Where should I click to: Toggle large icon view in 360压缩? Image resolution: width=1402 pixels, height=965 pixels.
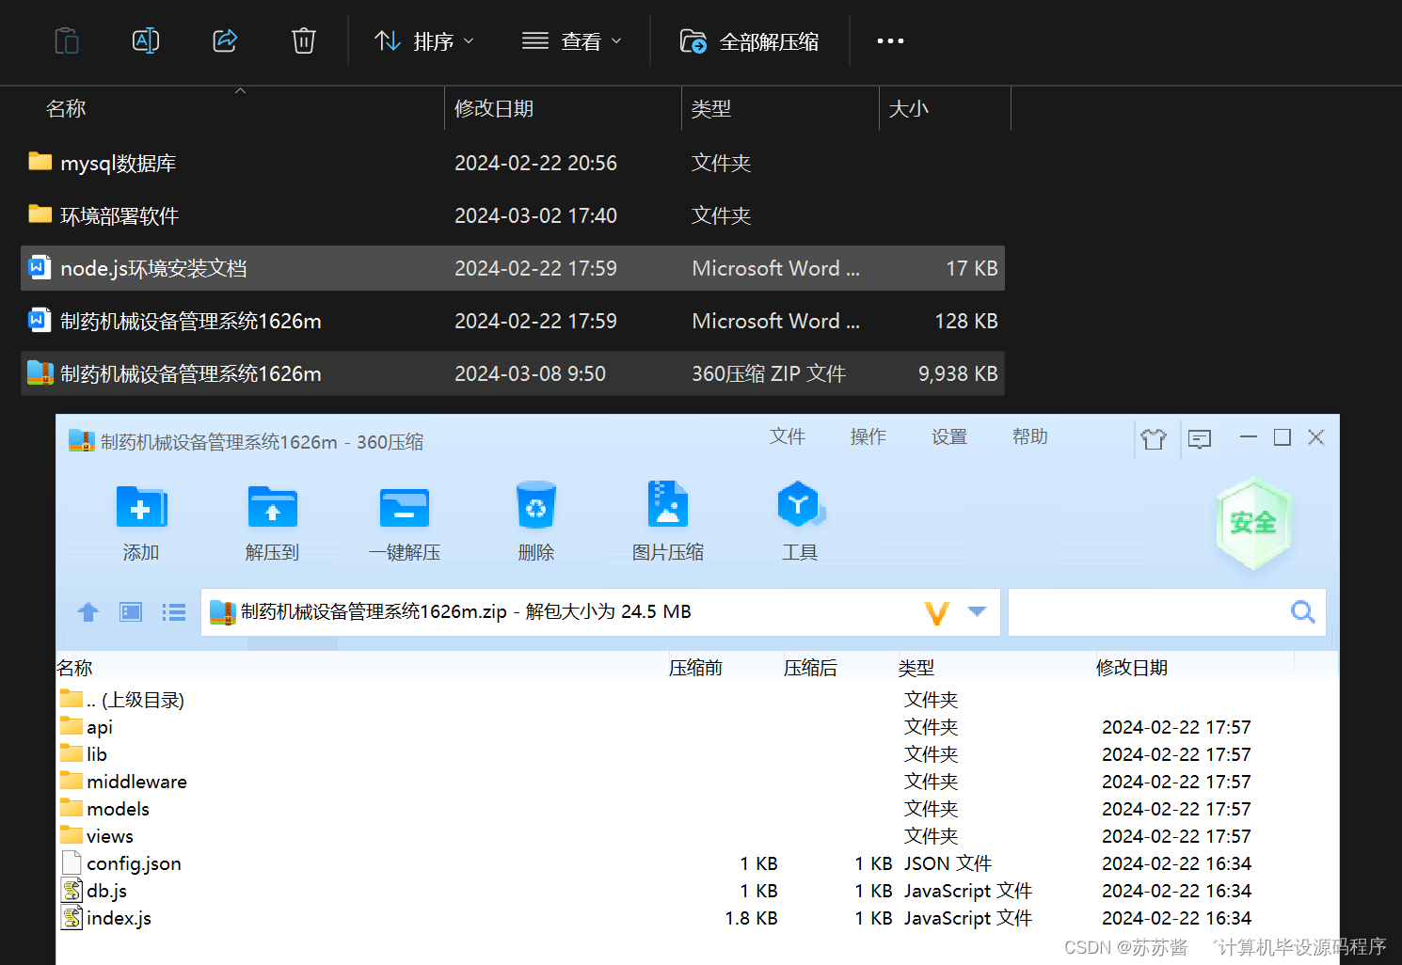[x=130, y=611]
